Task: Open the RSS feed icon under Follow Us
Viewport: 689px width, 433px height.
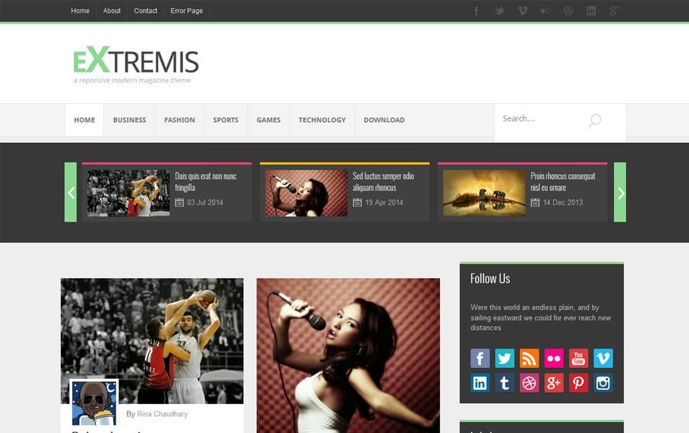Action: pos(529,358)
